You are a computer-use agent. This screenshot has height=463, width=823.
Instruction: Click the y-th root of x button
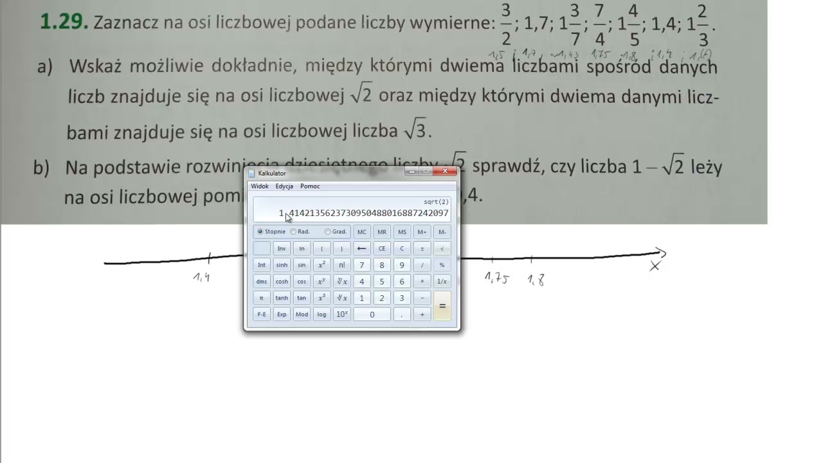pyautogui.click(x=341, y=282)
